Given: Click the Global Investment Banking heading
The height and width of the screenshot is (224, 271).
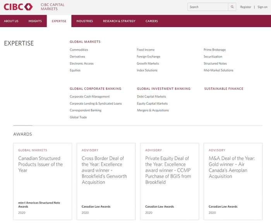Looking at the screenshot, I should tap(164, 89).
